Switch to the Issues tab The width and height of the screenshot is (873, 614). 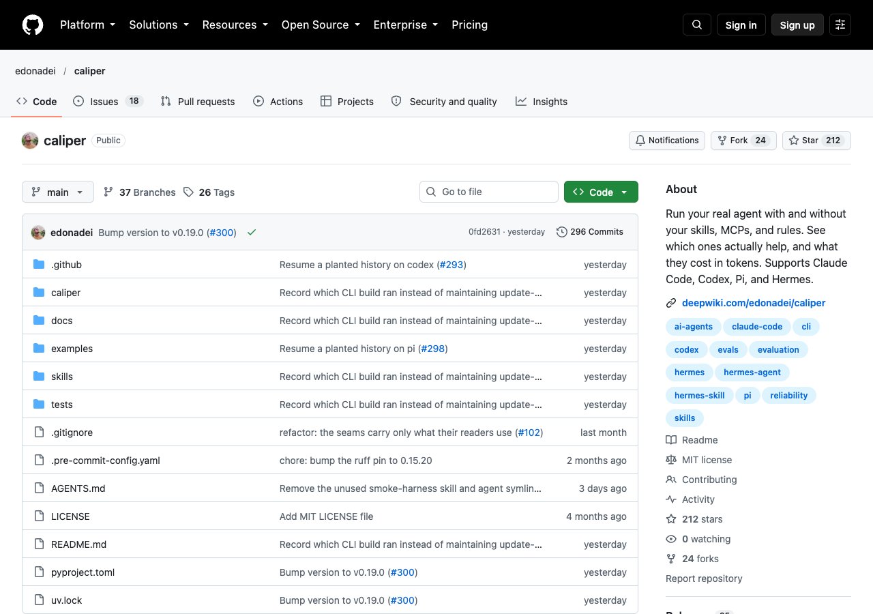point(107,101)
